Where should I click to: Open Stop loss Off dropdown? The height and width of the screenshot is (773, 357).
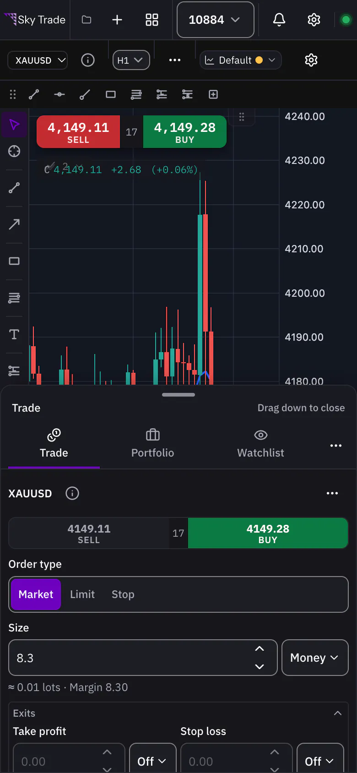coord(320,761)
